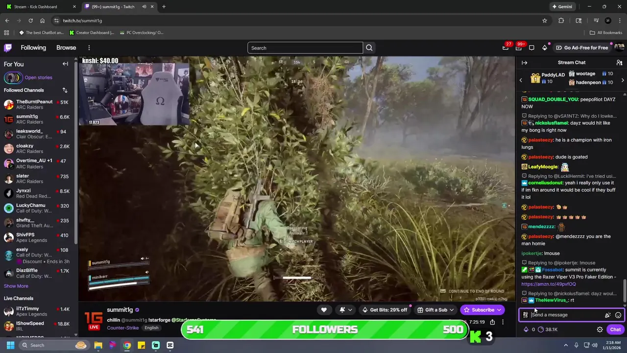Open the chat settings gear
This screenshot has width=627, height=353.
[600, 329]
